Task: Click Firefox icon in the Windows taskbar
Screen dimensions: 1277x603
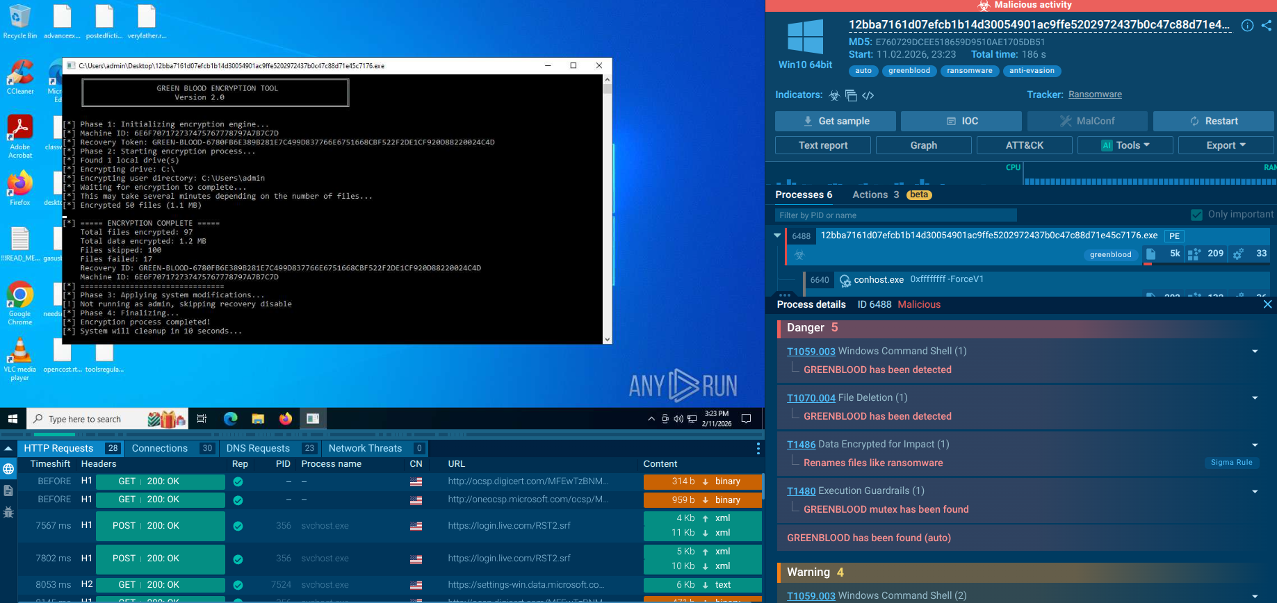Action: click(286, 418)
